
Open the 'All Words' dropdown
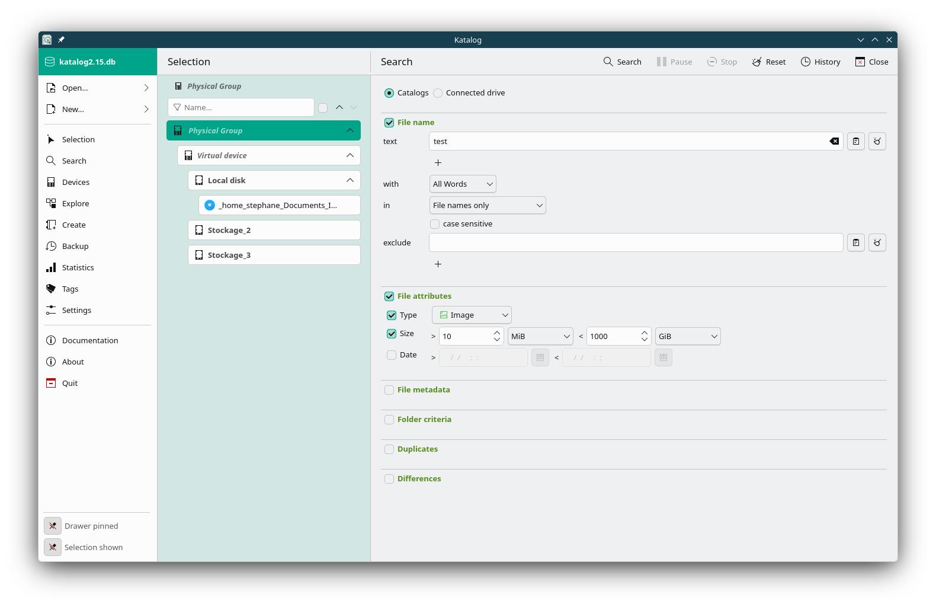click(463, 184)
